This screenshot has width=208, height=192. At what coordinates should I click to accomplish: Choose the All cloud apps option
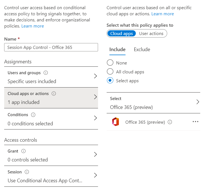(x=110, y=72)
